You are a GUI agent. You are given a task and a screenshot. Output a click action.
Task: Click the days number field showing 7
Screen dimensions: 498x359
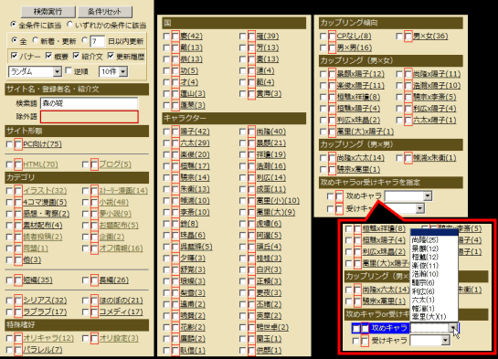97,41
